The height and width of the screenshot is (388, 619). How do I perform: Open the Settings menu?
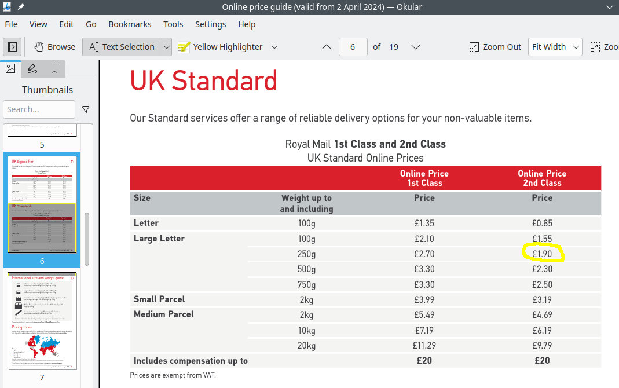pos(210,24)
